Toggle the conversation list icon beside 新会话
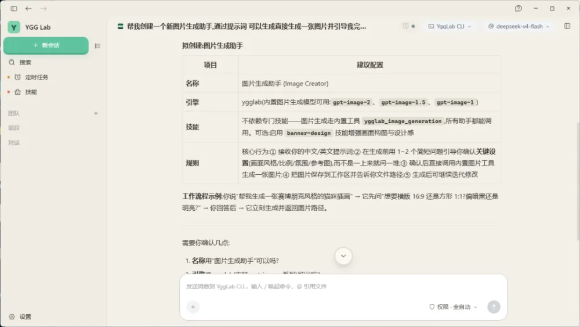This screenshot has height=327, width=580. (x=97, y=46)
